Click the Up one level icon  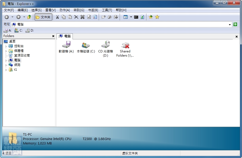click(x=30, y=17)
